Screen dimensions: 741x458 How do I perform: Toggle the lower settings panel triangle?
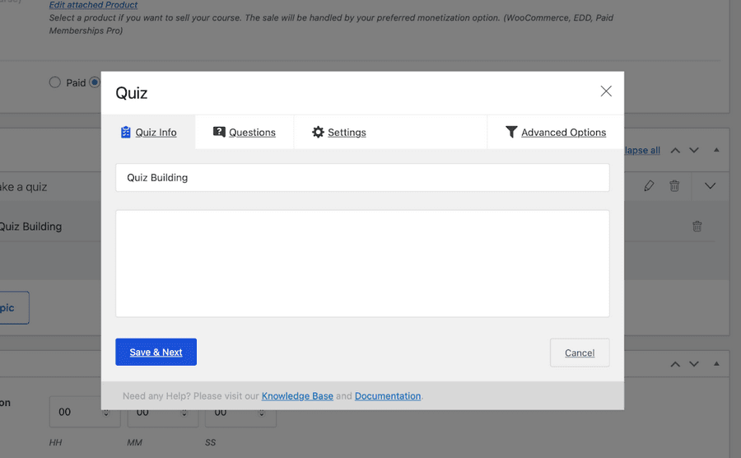point(716,364)
